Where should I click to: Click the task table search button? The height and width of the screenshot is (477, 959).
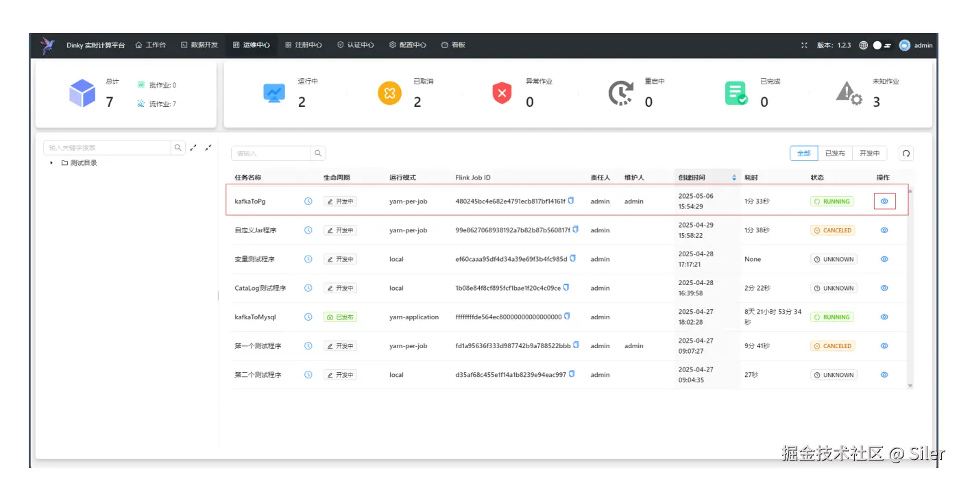318,154
